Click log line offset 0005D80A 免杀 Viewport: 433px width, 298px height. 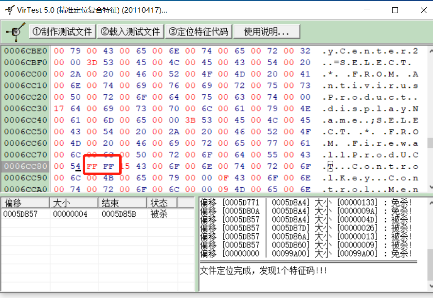[x=306, y=211]
